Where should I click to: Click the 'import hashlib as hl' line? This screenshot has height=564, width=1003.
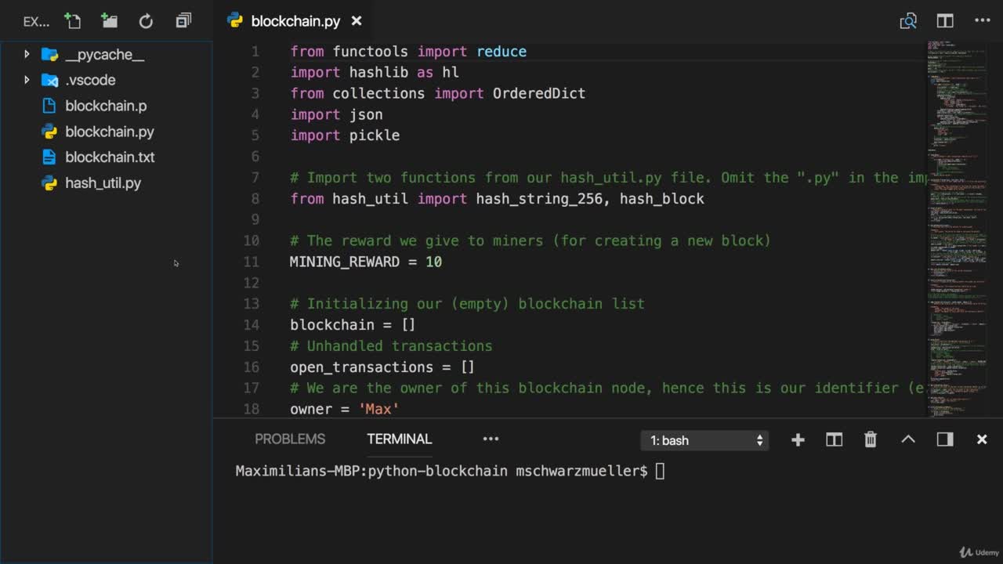[375, 72]
